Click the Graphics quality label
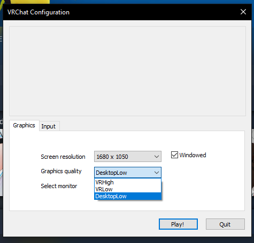Viewport: 254px width, 243px height. pos(61,171)
